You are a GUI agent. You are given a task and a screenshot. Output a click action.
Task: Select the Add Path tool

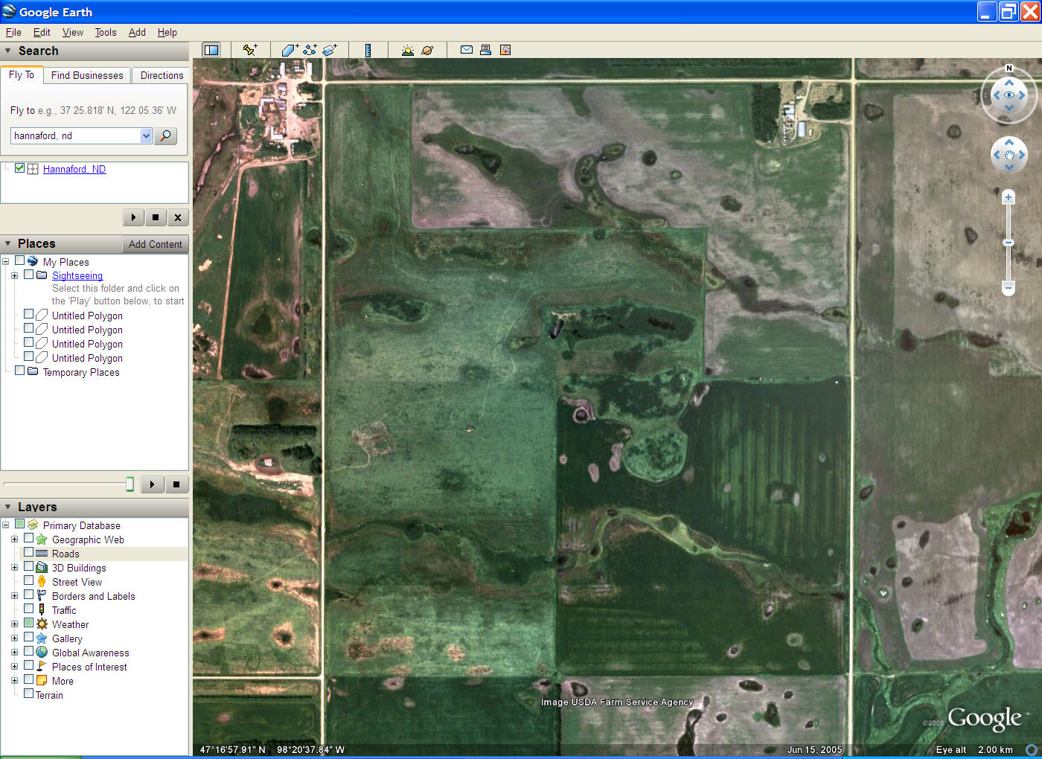(x=310, y=50)
